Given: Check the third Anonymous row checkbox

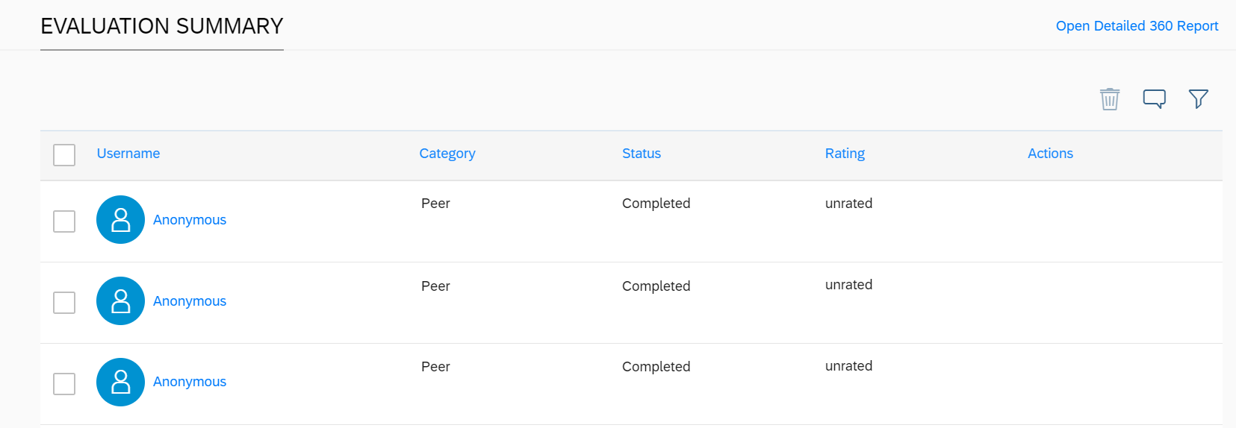Looking at the screenshot, I should coord(64,384).
